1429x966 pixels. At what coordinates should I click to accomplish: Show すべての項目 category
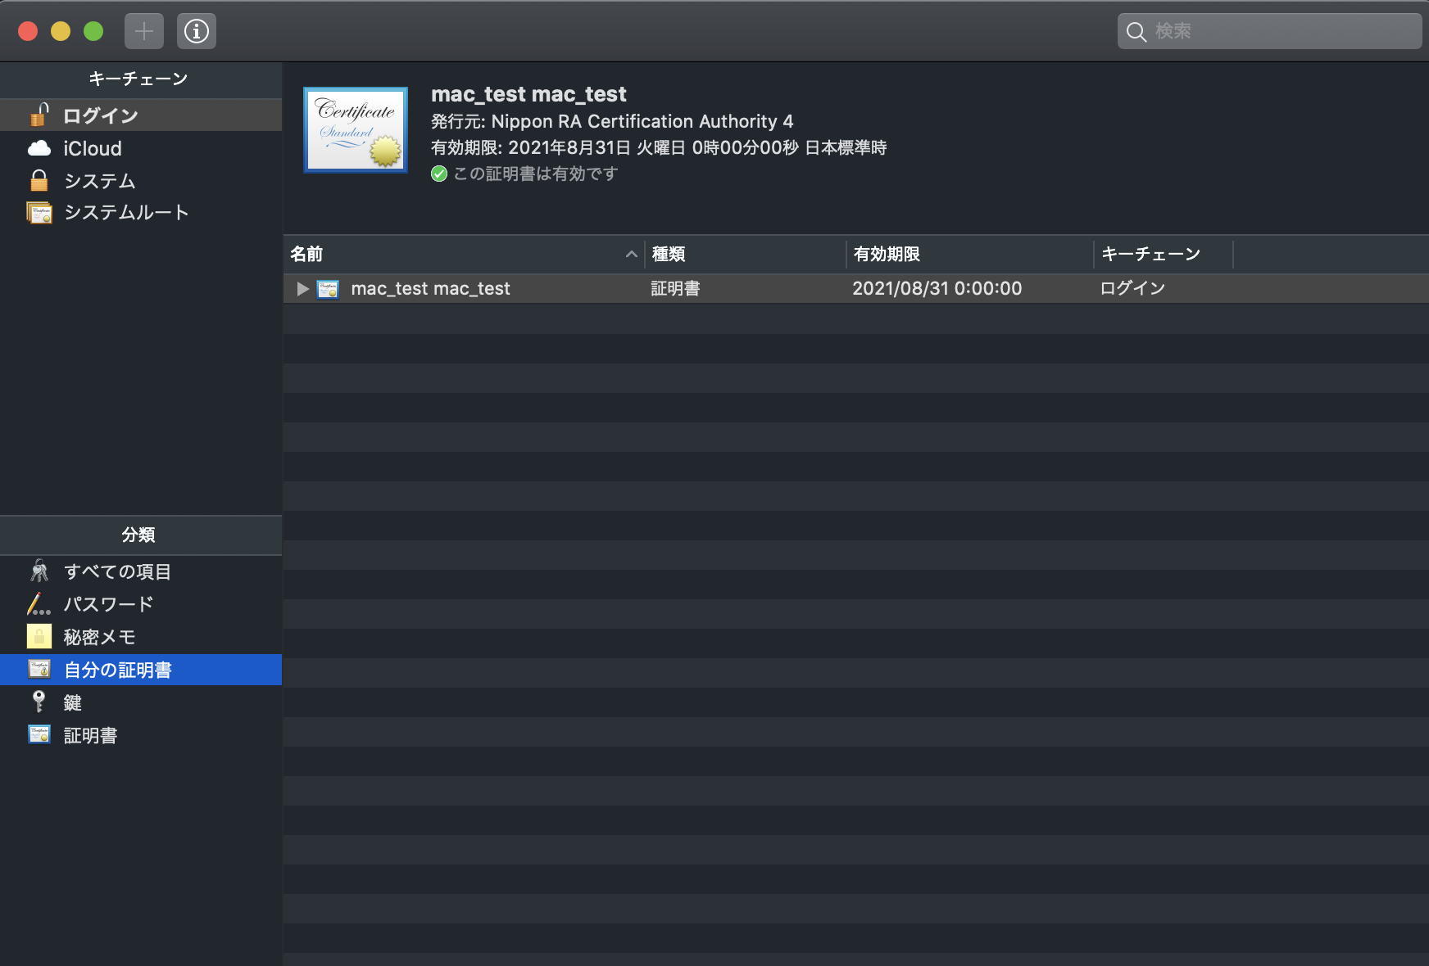tap(117, 571)
